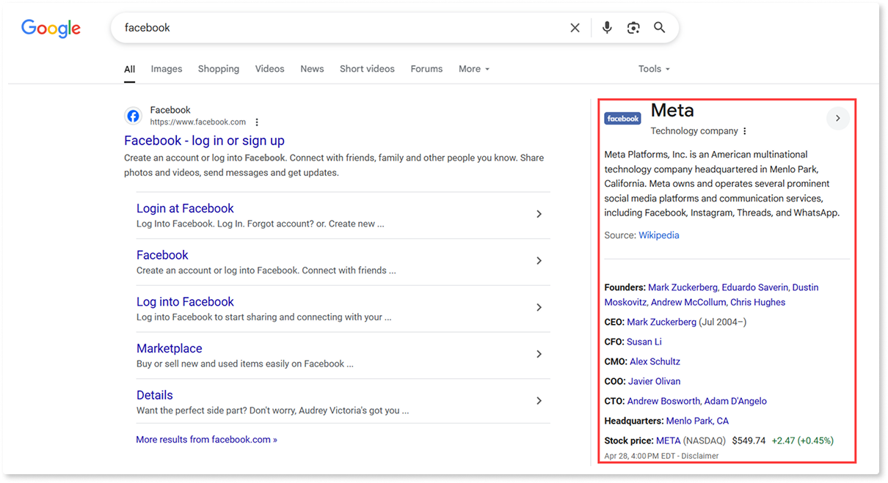Expand chevron on Details row
888x483 pixels.
539,401
